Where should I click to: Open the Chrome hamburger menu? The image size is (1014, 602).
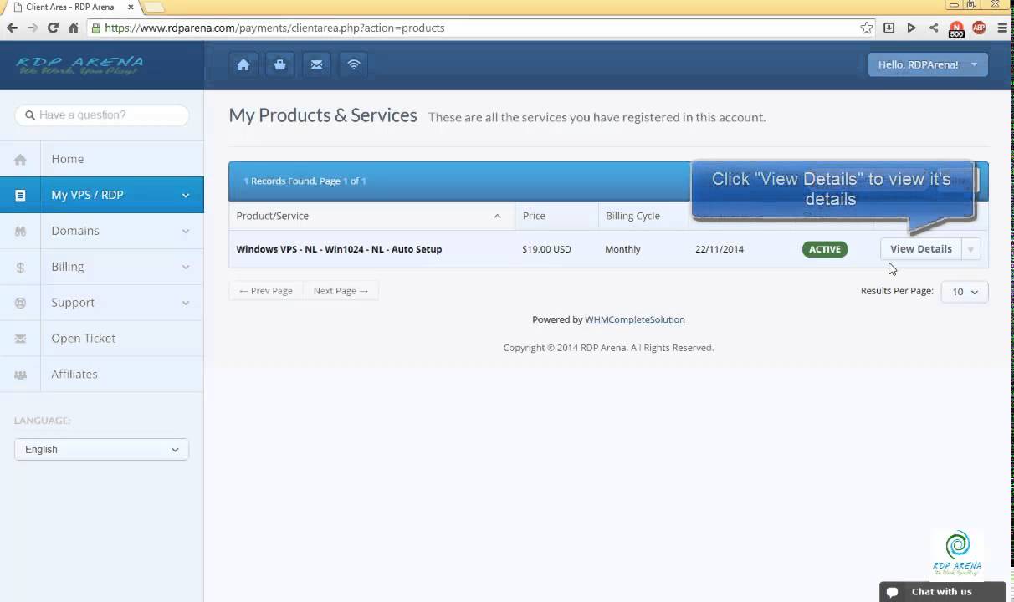point(1002,28)
